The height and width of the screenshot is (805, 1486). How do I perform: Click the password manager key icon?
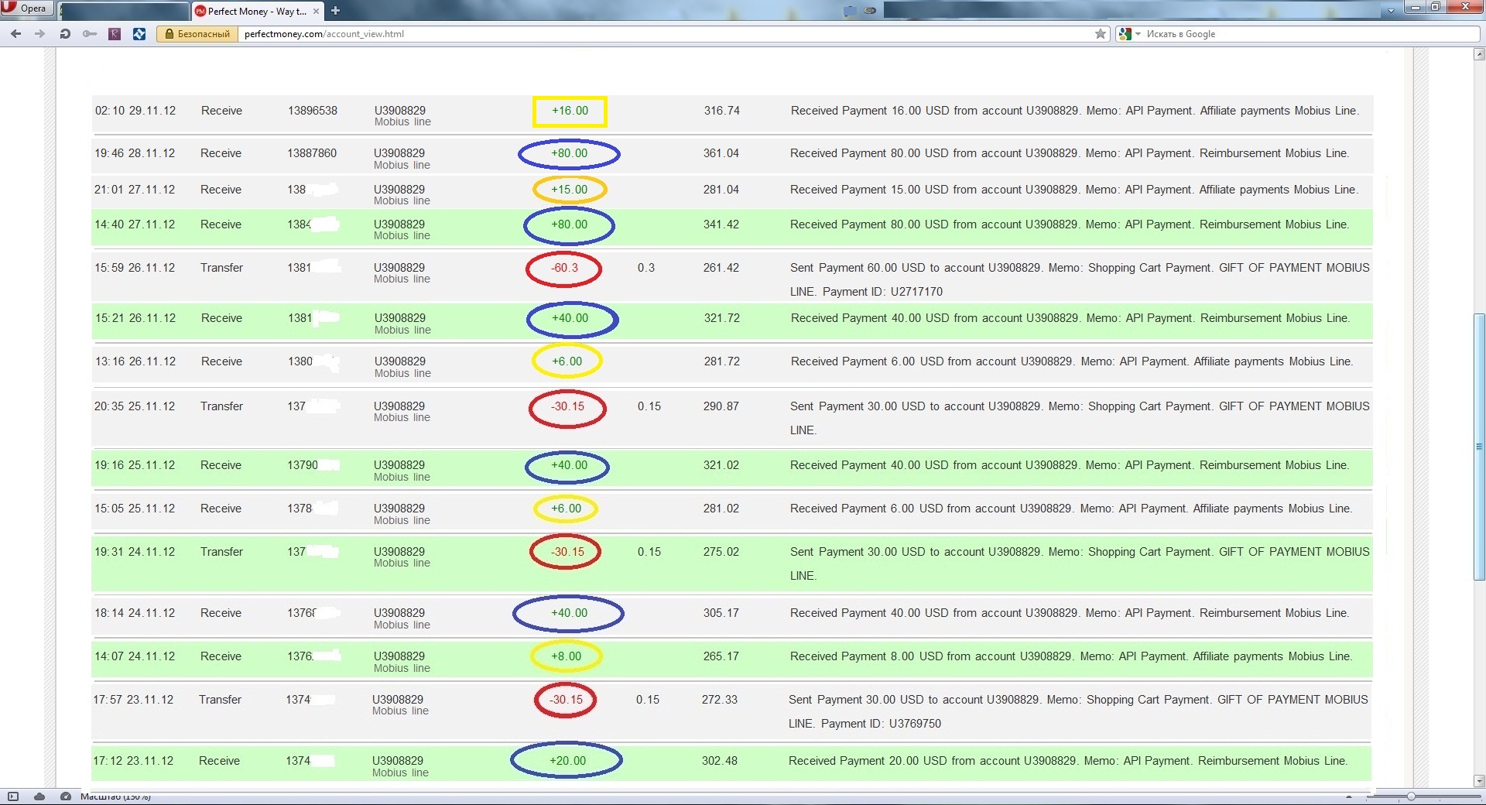tap(90, 33)
